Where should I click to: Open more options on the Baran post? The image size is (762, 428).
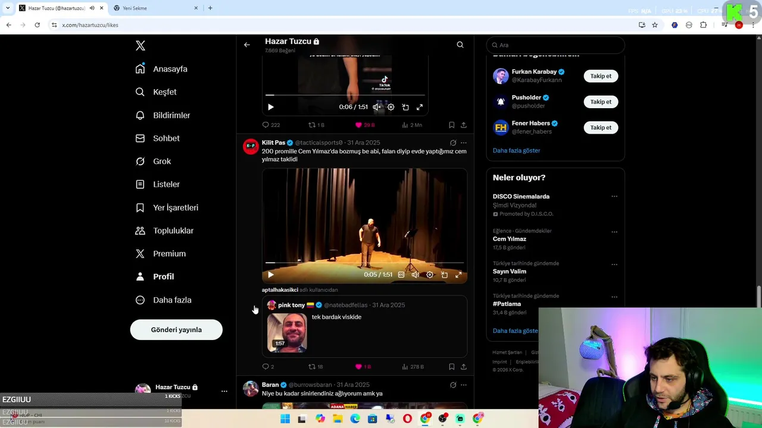click(x=464, y=385)
